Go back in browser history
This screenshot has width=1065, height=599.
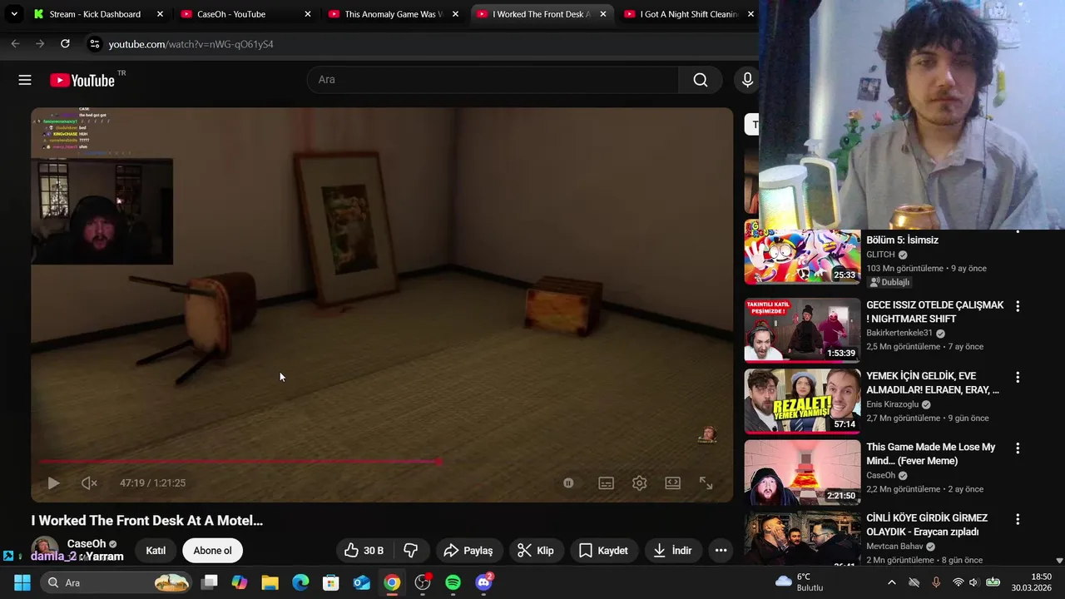point(15,44)
